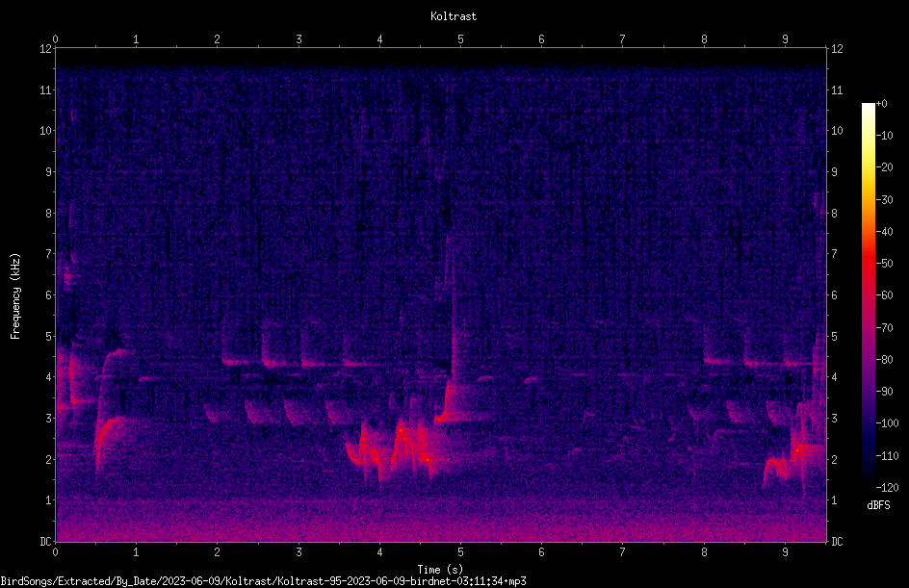Click the "Koltrast" title above the spectrogram
The width and height of the screenshot is (909, 588).
click(454, 16)
